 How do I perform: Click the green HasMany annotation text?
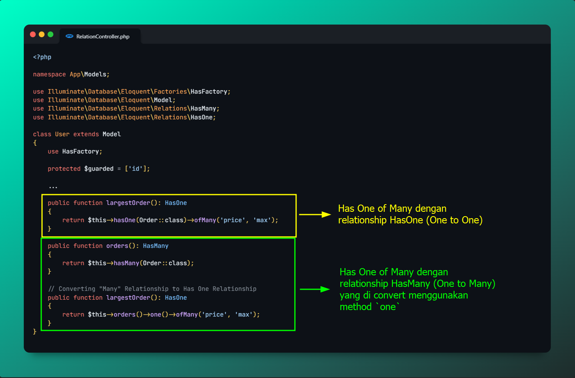point(417,289)
